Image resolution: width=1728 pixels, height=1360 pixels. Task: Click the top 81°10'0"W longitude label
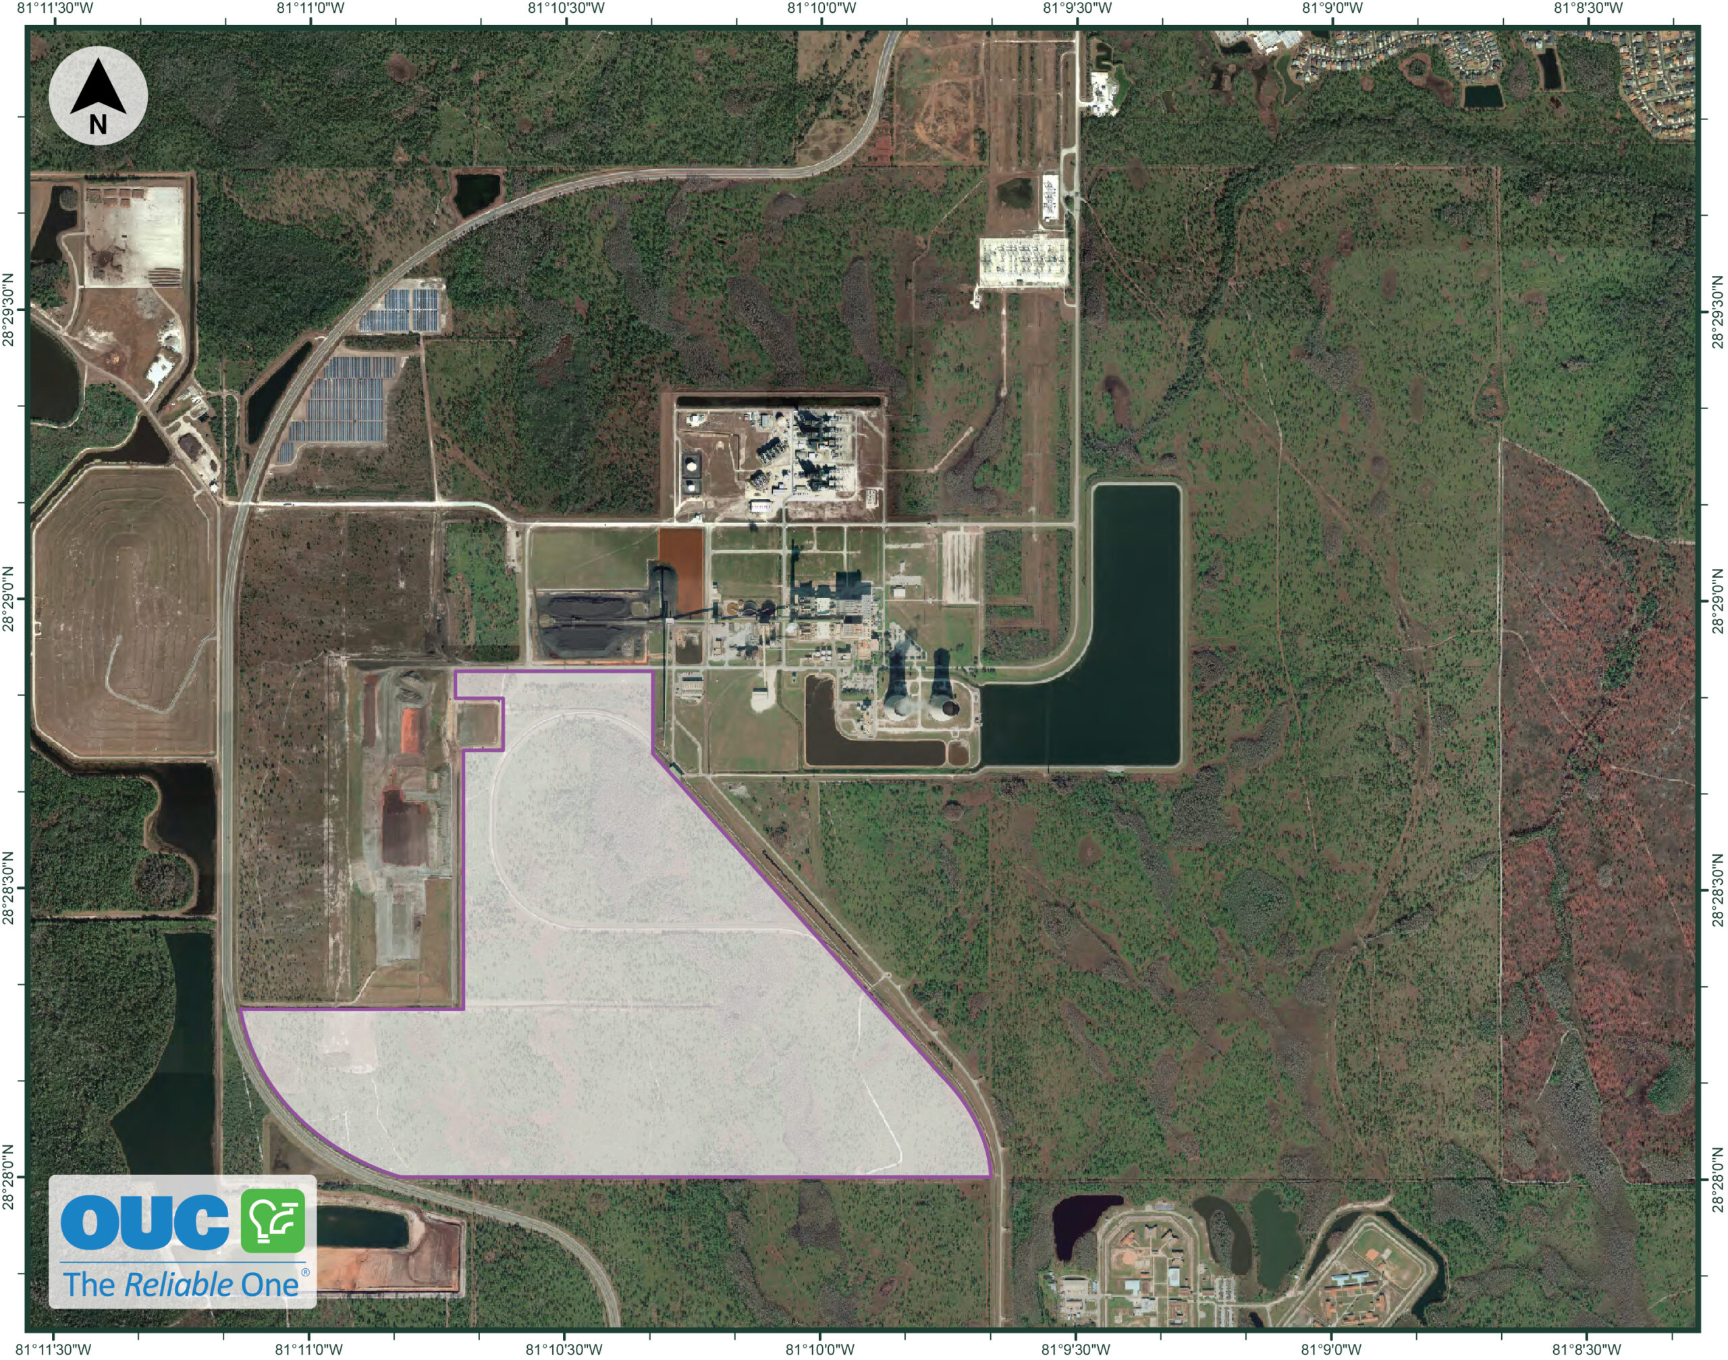point(821,8)
